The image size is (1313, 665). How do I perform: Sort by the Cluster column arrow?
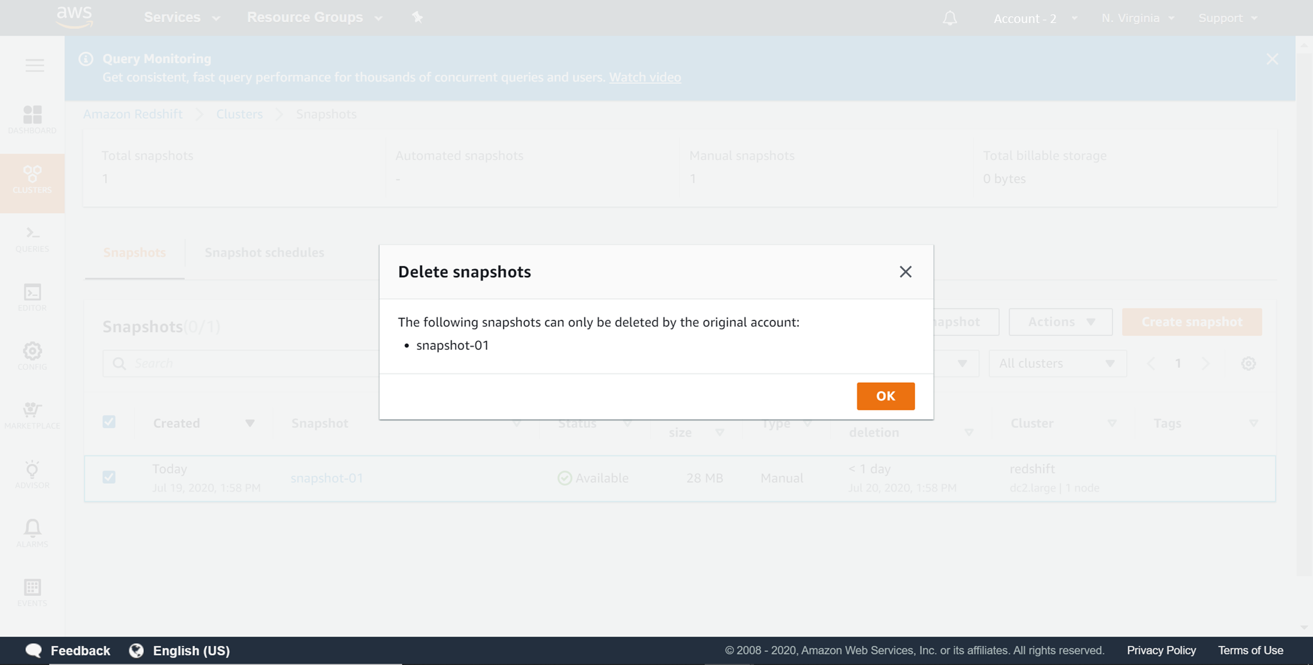pos(1111,423)
